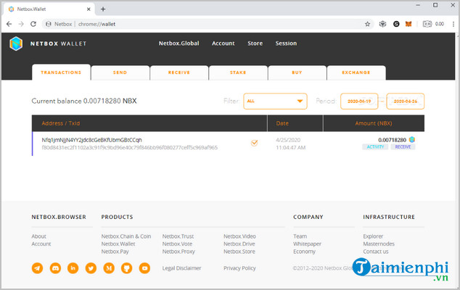This screenshot has height=290, width=460.
Task: Open Chrome three-dot menu
Action: coord(453,24)
